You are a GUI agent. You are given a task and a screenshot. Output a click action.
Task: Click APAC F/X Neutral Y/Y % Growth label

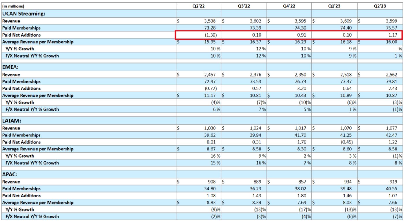32,216
